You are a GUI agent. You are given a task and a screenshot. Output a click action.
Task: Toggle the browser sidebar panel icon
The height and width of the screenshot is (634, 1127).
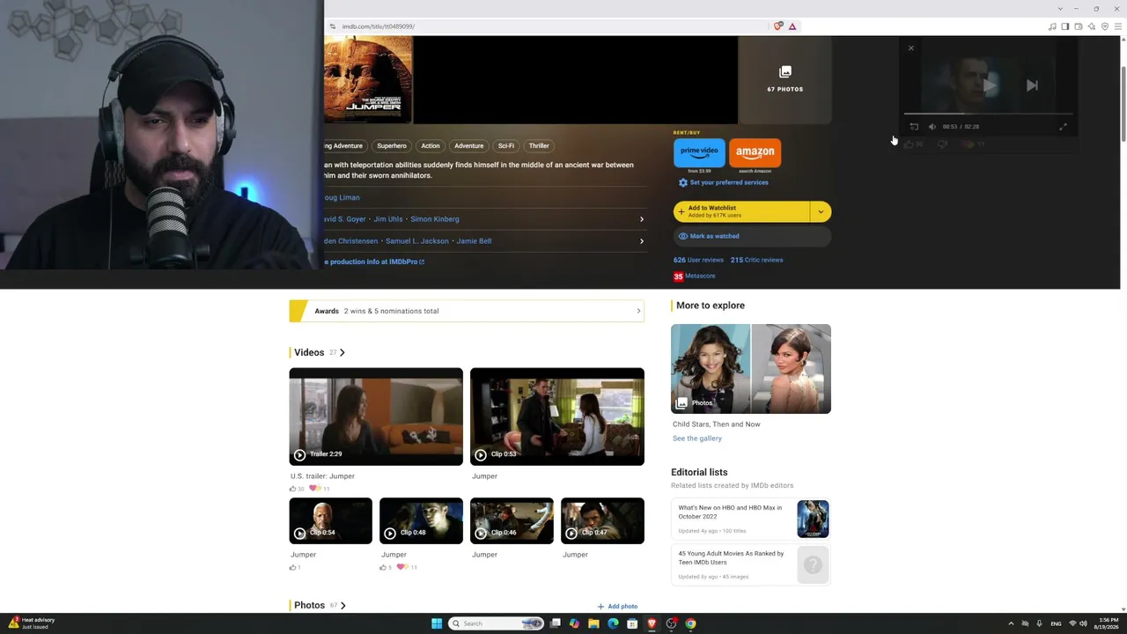1065,26
